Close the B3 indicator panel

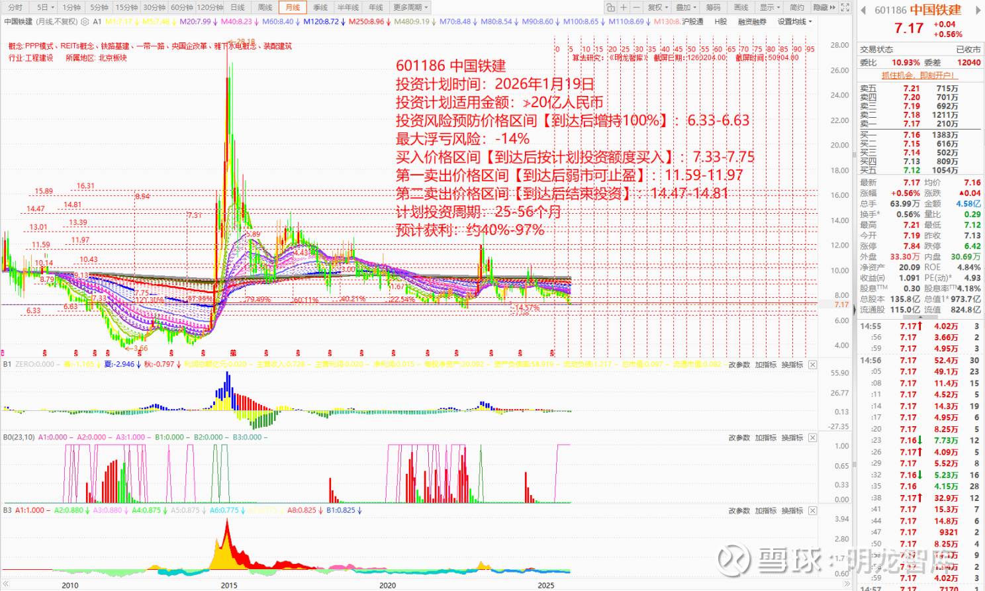pyautogui.click(x=812, y=511)
